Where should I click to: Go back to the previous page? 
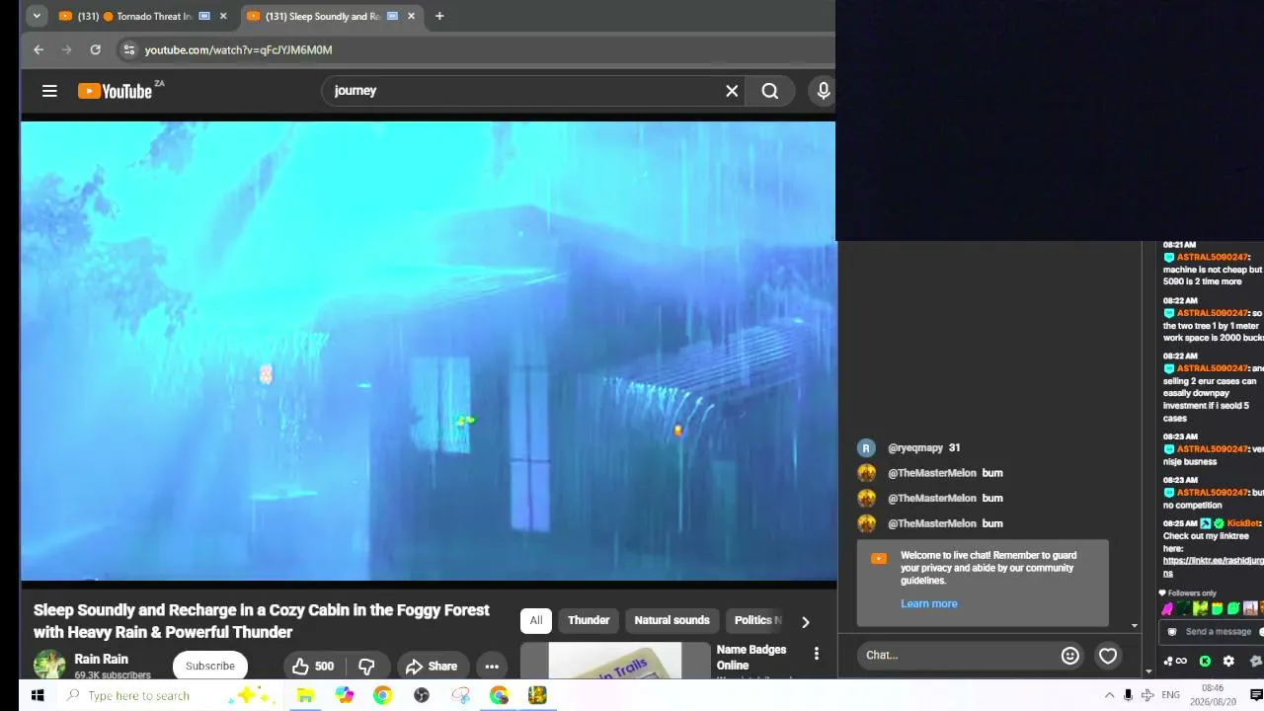click(x=39, y=49)
